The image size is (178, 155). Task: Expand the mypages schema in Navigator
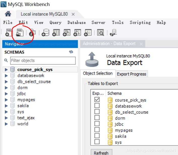coord(6,100)
